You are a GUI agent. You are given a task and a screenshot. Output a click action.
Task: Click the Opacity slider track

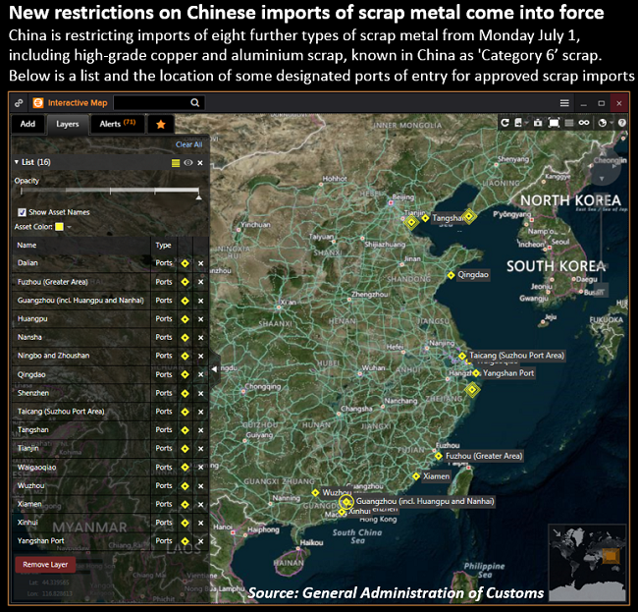[x=108, y=191]
